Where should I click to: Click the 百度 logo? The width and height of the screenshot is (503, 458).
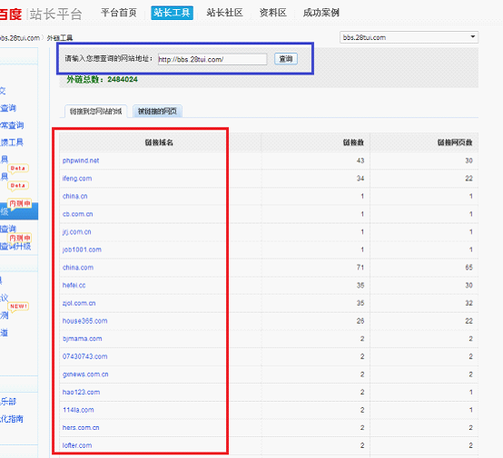(x=10, y=15)
